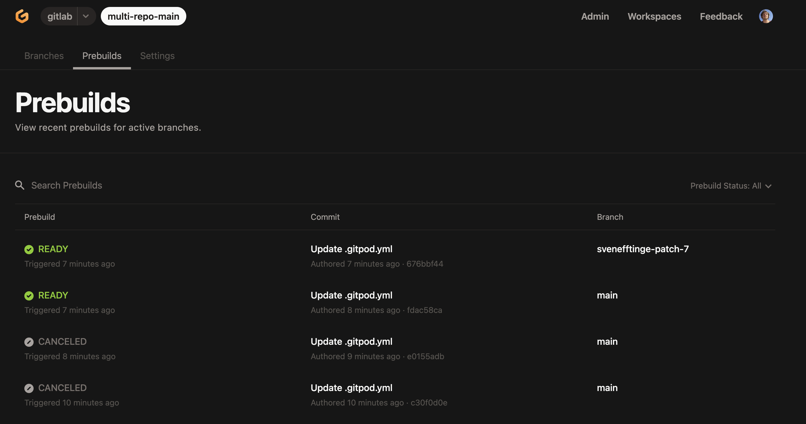Open the Prebuild Status filter dropdown
The height and width of the screenshot is (424, 806).
(731, 186)
